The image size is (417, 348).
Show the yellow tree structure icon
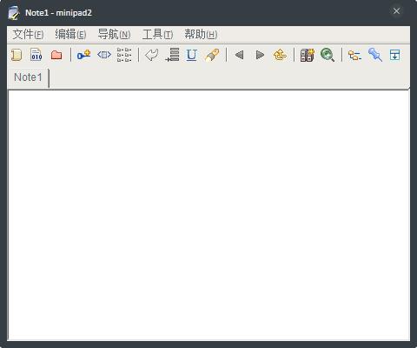pos(354,55)
